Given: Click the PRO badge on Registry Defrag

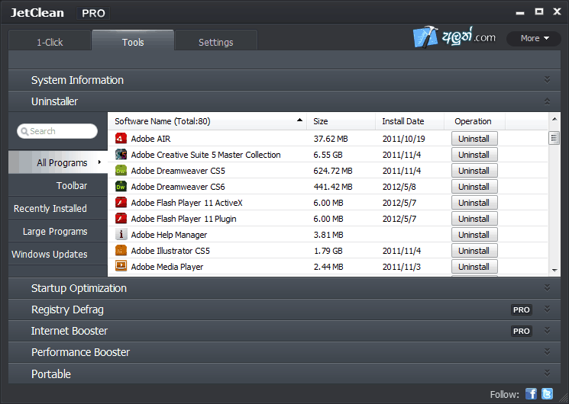Looking at the screenshot, I should 522,309.
